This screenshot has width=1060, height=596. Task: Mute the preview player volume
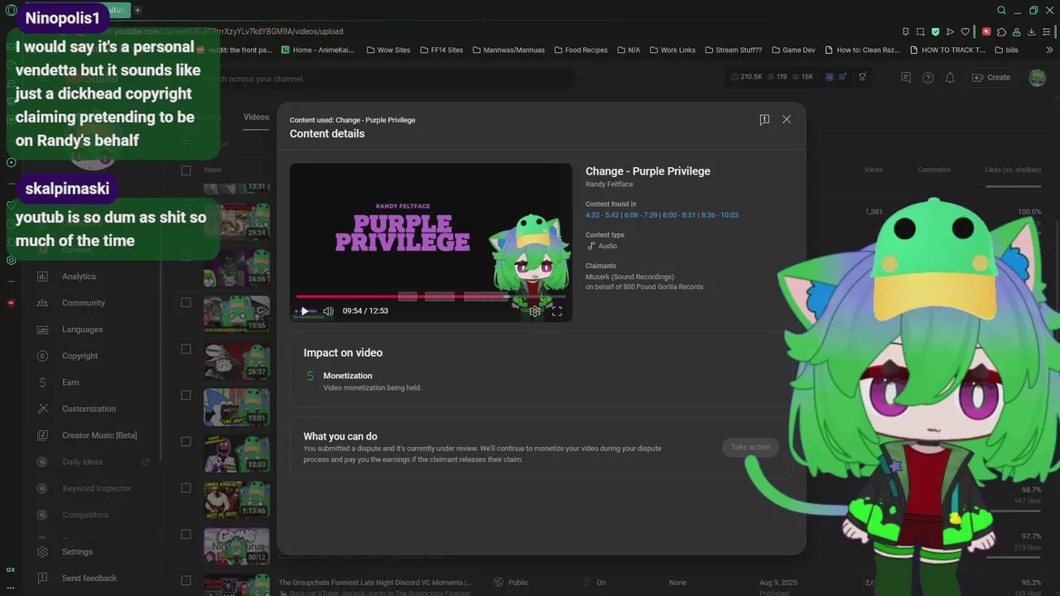[x=328, y=311]
